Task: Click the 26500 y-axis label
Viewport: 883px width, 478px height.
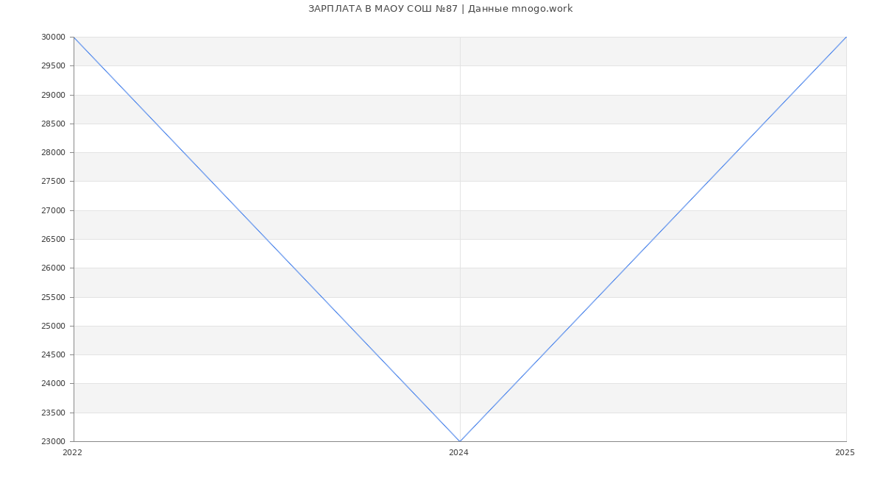Action: pos(53,240)
